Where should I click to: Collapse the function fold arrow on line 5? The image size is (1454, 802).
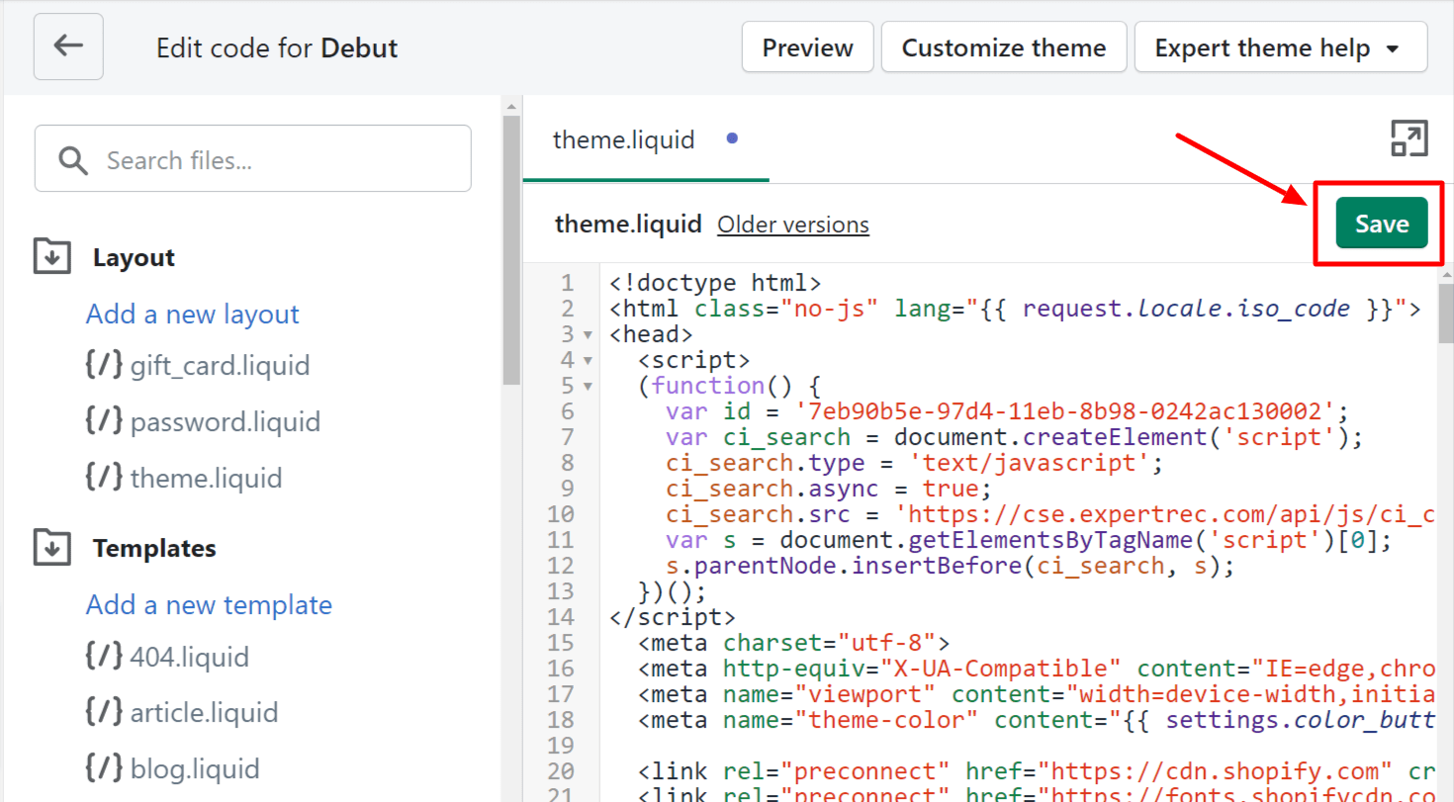coord(586,386)
